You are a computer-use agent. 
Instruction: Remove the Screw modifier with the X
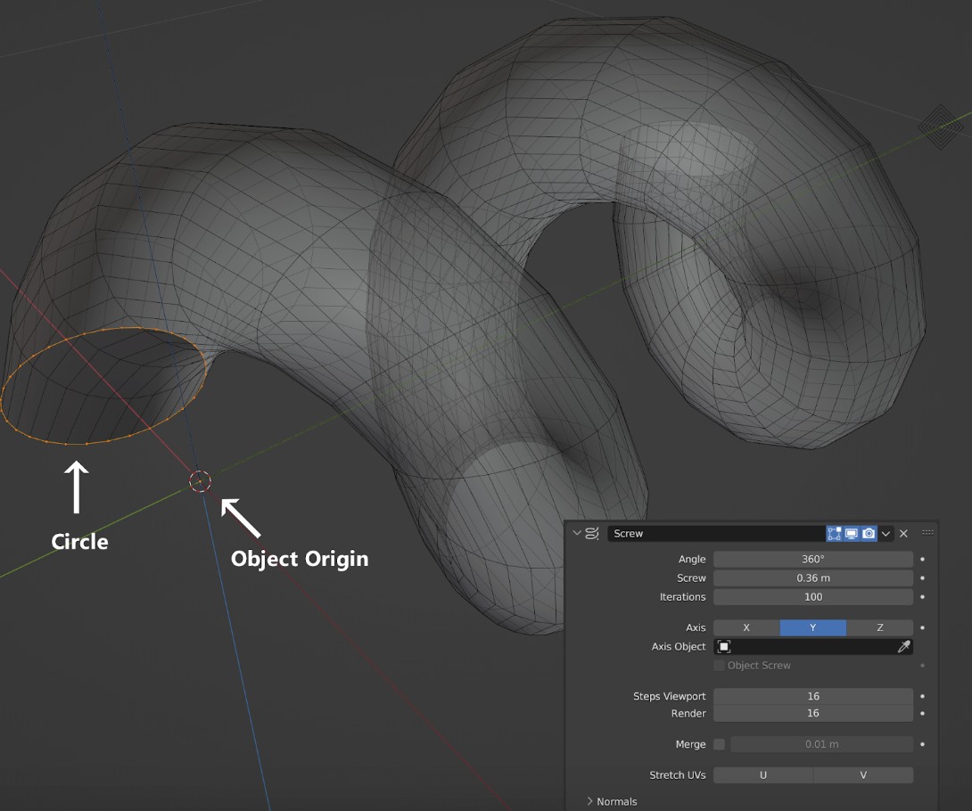[x=903, y=533]
